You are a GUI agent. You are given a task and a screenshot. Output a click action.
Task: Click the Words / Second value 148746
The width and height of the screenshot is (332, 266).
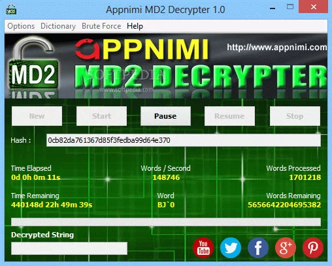click(x=166, y=177)
